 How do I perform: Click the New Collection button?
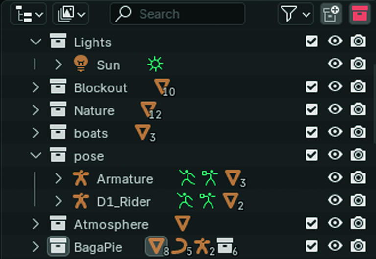point(331,14)
